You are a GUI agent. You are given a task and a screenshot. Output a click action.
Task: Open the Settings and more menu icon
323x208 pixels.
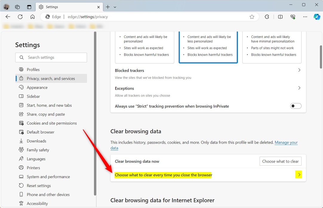pos(305,17)
